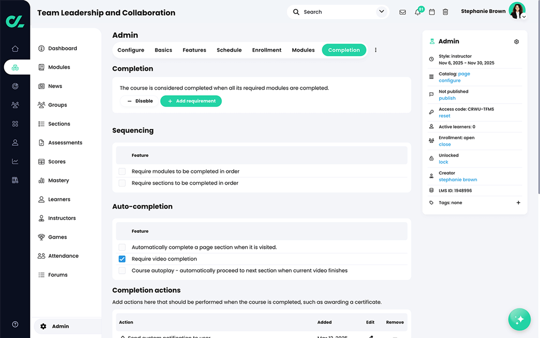Click the analytics chart icon in the sidebar
Screen dimensions: 540x338
(x=15, y=161)
